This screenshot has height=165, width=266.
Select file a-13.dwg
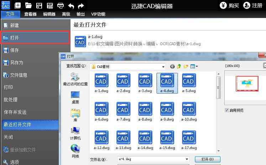tap(123, 140)
